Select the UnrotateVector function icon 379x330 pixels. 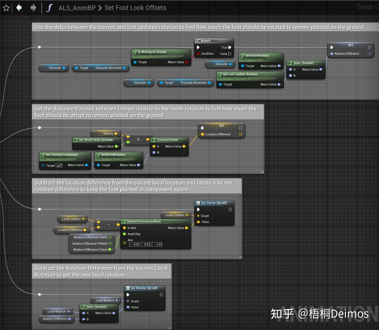[x=155, y=140]
